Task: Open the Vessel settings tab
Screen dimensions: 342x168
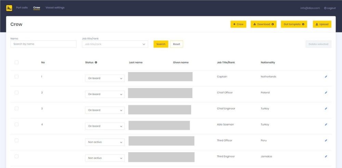Action: 55,7
